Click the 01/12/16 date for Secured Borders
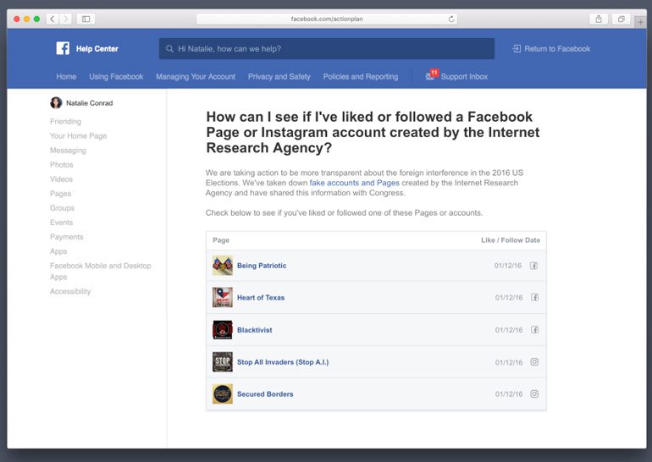Viewport: 652px width, 462px height. click(509, 393)
